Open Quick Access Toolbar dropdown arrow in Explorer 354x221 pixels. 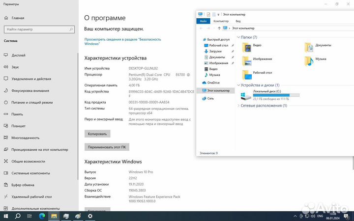tap(218, 15)
